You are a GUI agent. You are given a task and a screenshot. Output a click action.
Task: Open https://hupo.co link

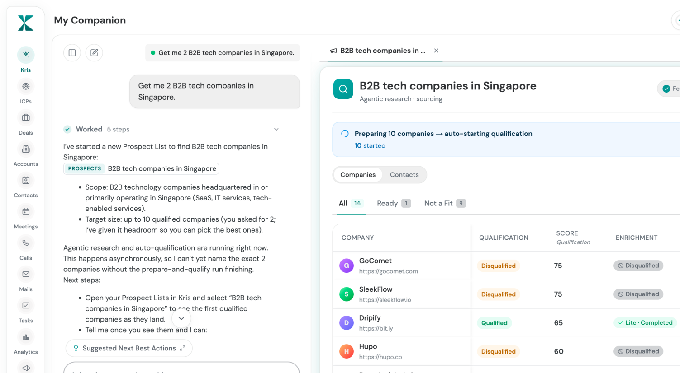coord(380,357)
